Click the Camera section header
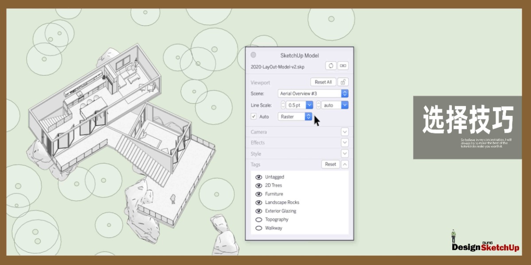 coord(259,132)
